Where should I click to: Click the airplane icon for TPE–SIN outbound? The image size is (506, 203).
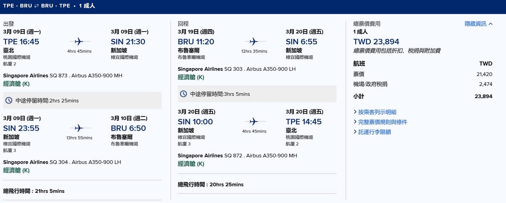[x=79, y=41]
